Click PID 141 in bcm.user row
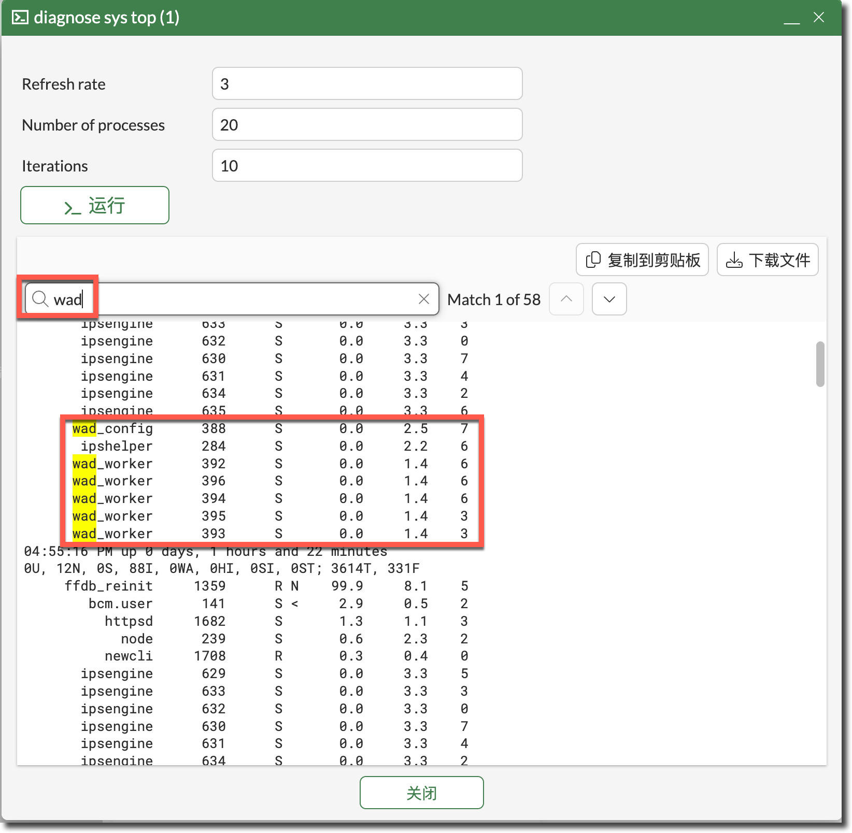The image size is (852, 833). tap(214, 604)
